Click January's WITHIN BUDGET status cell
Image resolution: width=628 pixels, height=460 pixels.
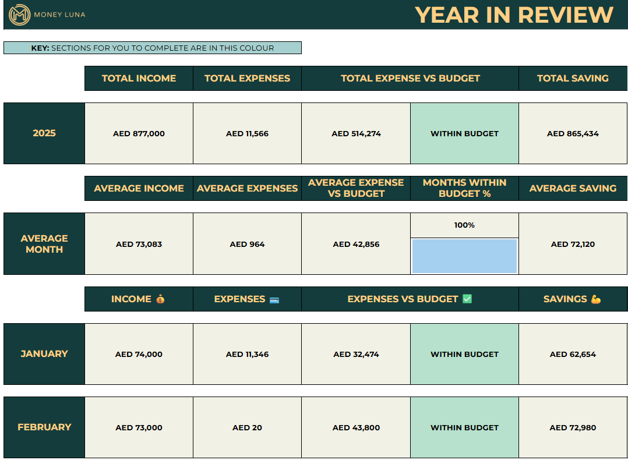click(x=464, y=354)
